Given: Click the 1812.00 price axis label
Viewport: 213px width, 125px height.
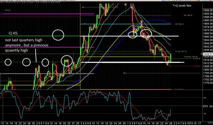Looking at the screenshot, I should click(x=208, y=63).
